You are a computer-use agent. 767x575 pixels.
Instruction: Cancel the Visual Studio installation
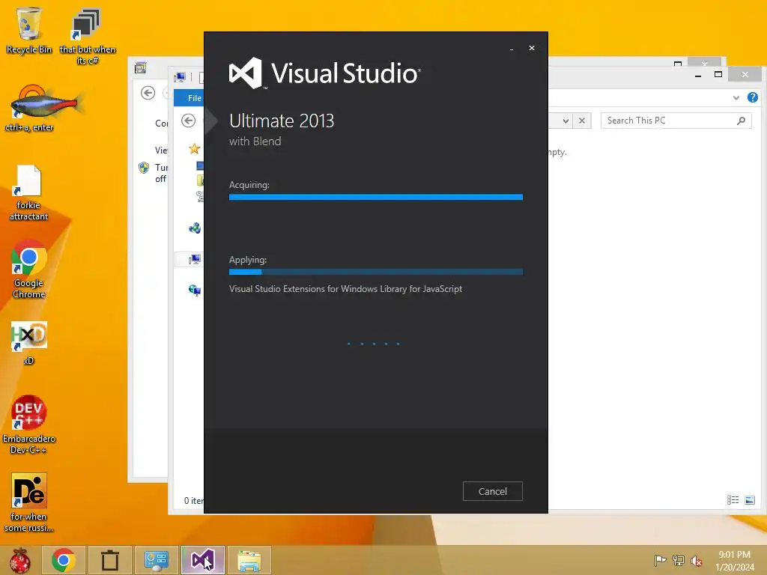click(493, 491)
